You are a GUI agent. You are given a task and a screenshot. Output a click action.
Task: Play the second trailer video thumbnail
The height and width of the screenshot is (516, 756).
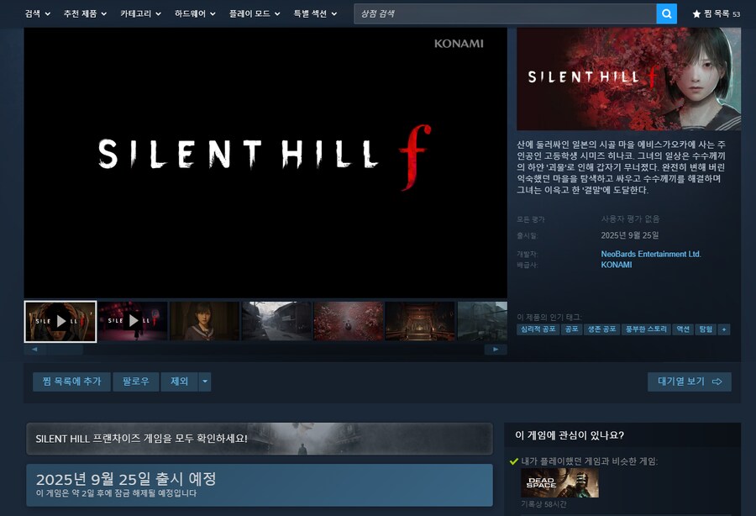pyautogui.click(x=133, y=321)
